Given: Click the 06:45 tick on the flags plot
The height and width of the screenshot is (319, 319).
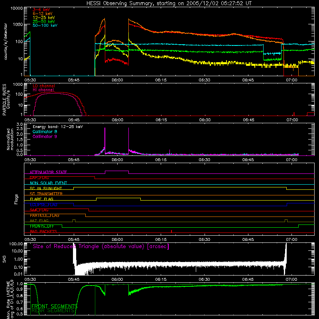Looking at the screenshot, I should pyautogui.click(x=248, y=240).
